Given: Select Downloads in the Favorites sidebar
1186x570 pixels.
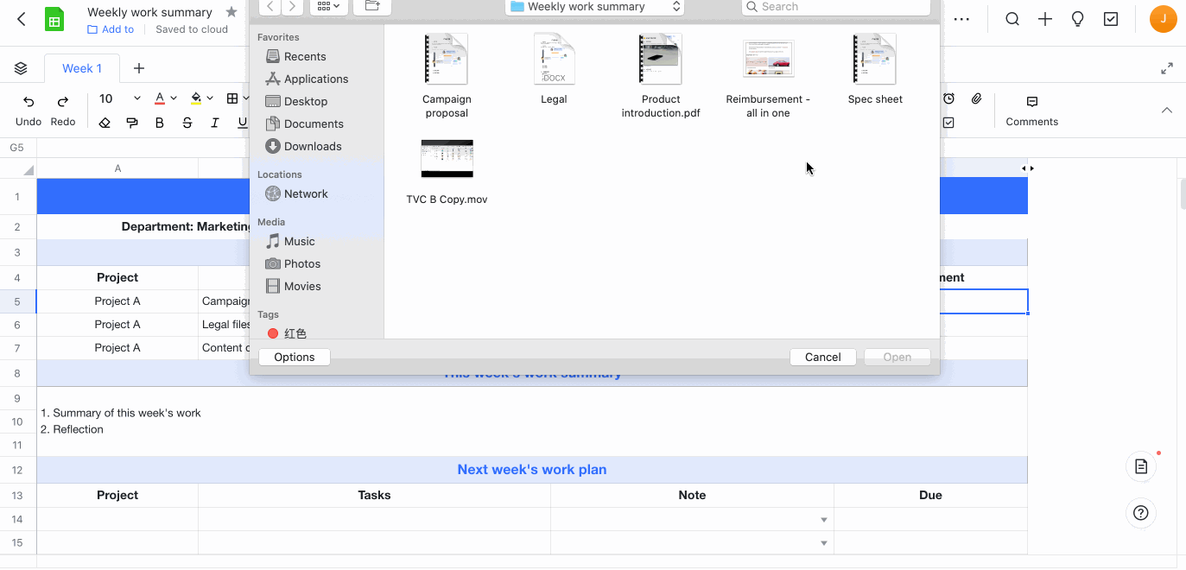Looking at the screenshot, I should [312, 146].
